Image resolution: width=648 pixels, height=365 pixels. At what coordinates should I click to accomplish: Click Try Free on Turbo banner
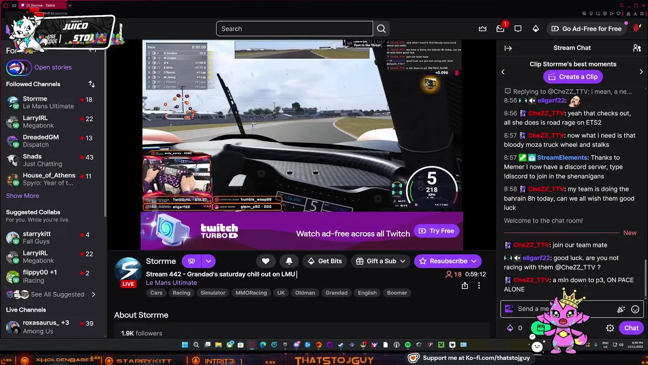(x=436, y=231)
